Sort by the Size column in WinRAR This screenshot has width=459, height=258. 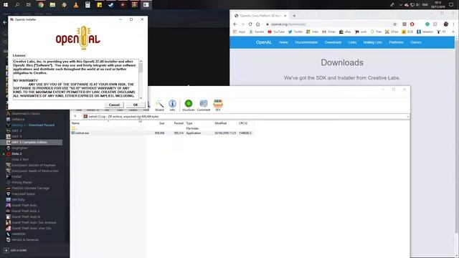tap(161, 123)
